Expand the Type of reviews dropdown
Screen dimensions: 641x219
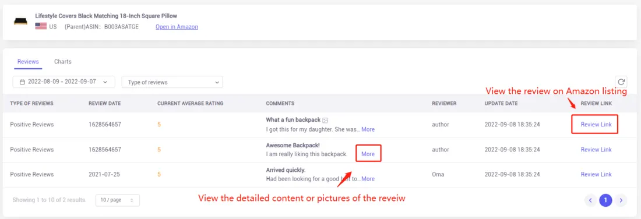click(172, 82)
